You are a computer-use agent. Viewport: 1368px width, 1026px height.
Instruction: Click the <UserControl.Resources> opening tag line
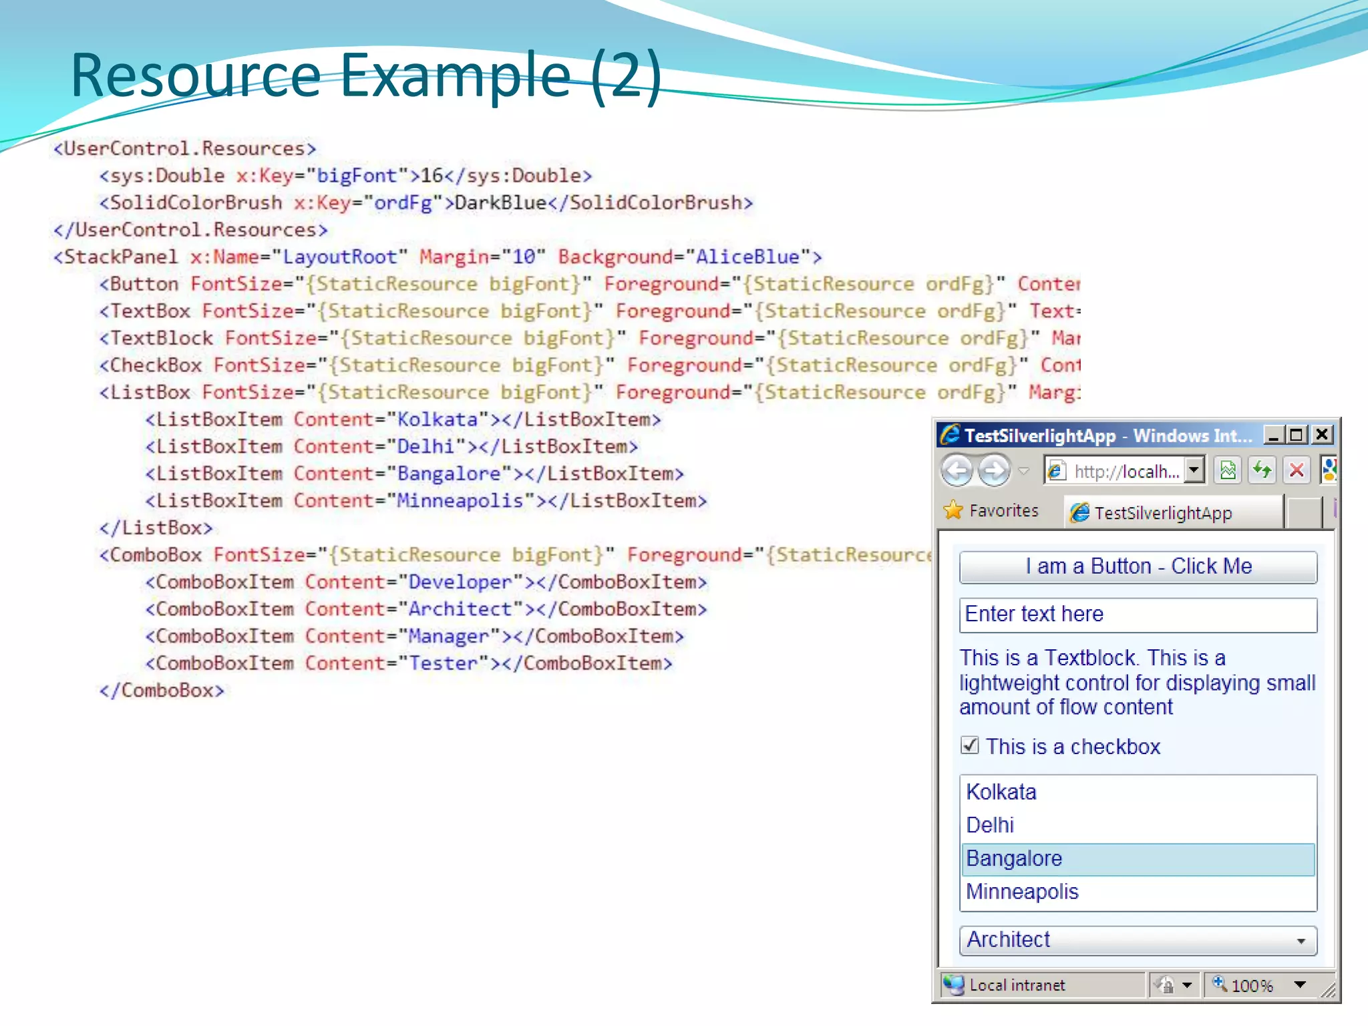(185, 148)
